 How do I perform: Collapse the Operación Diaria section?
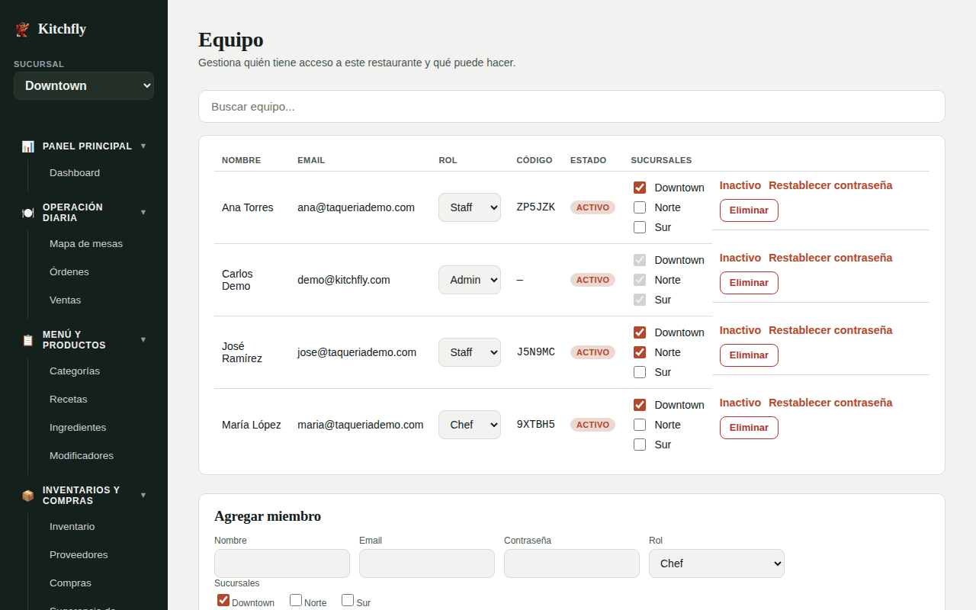(143, 213)
